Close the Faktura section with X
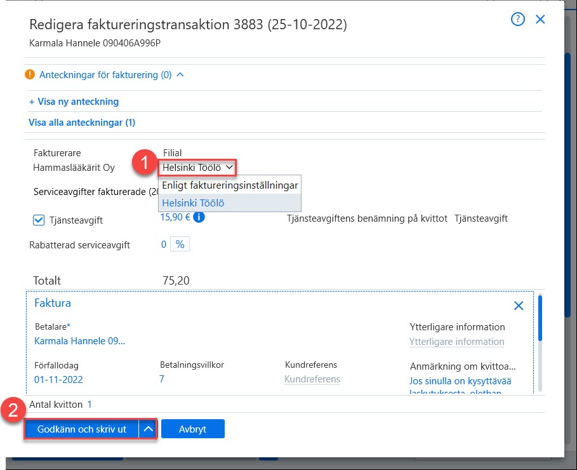 click(519, 305)
